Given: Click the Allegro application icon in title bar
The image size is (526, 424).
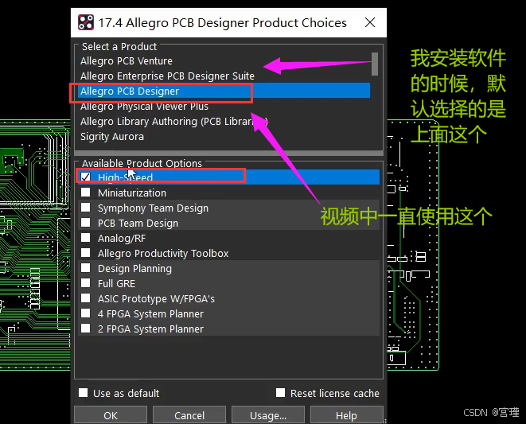Looking at the screenshot, I should click(85, 22).
